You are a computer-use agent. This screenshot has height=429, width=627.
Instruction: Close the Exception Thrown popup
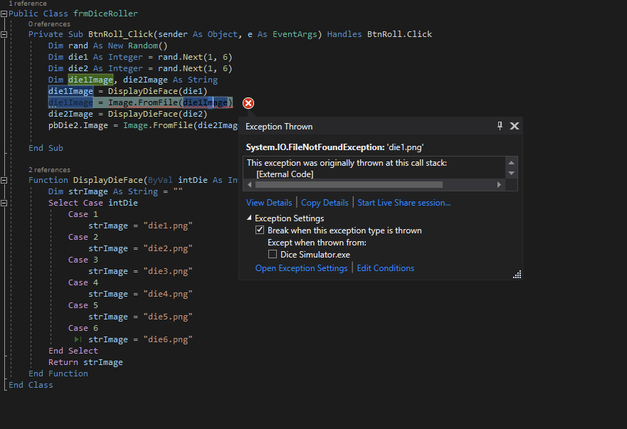tap(515, 126)
